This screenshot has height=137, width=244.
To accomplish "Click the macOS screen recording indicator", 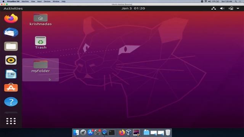I will (x=202, y=2).
